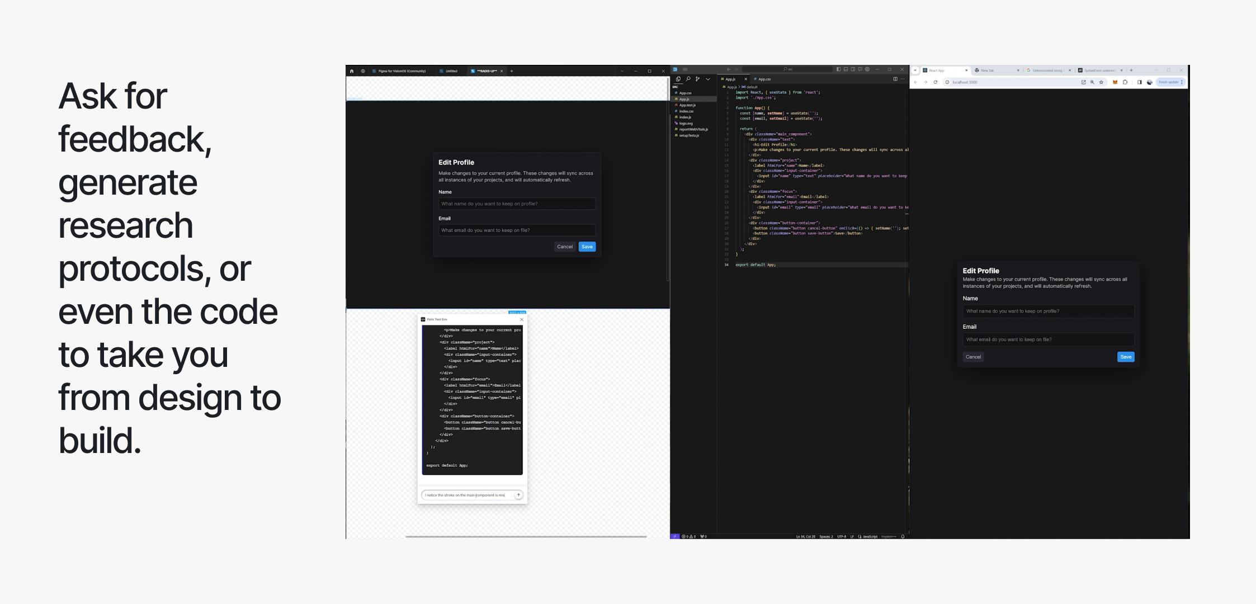
Task: Expand more views chevron in VS Code sidebar
Action: pos(708,79)
